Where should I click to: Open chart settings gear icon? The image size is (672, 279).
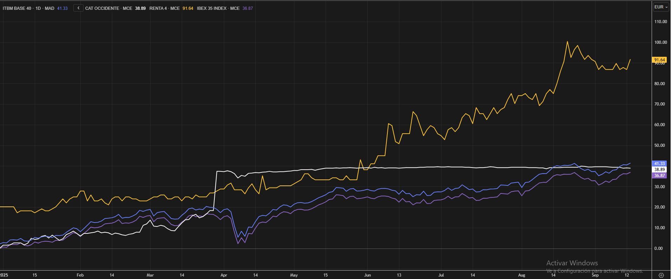click(x=661, y=275)
